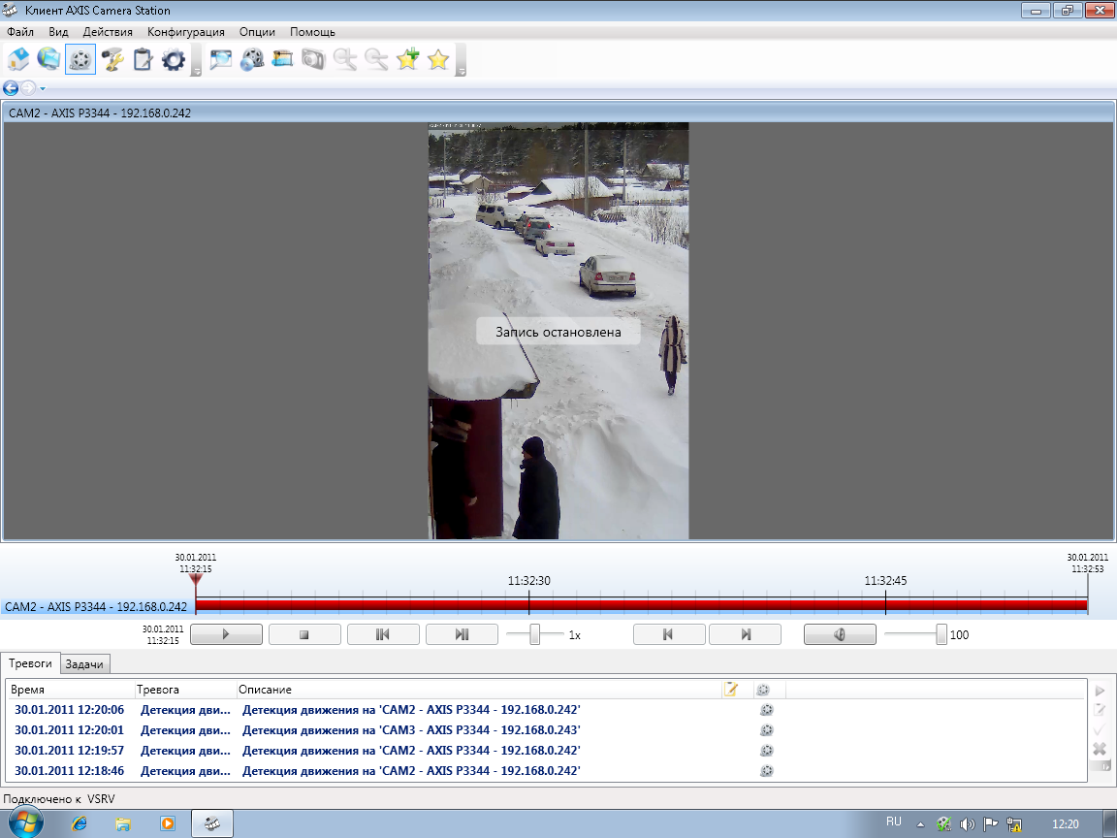Expand the first toolbar overflow arrow
Viewport: 1117px width, 838px height.
click(x=196, y=71)
